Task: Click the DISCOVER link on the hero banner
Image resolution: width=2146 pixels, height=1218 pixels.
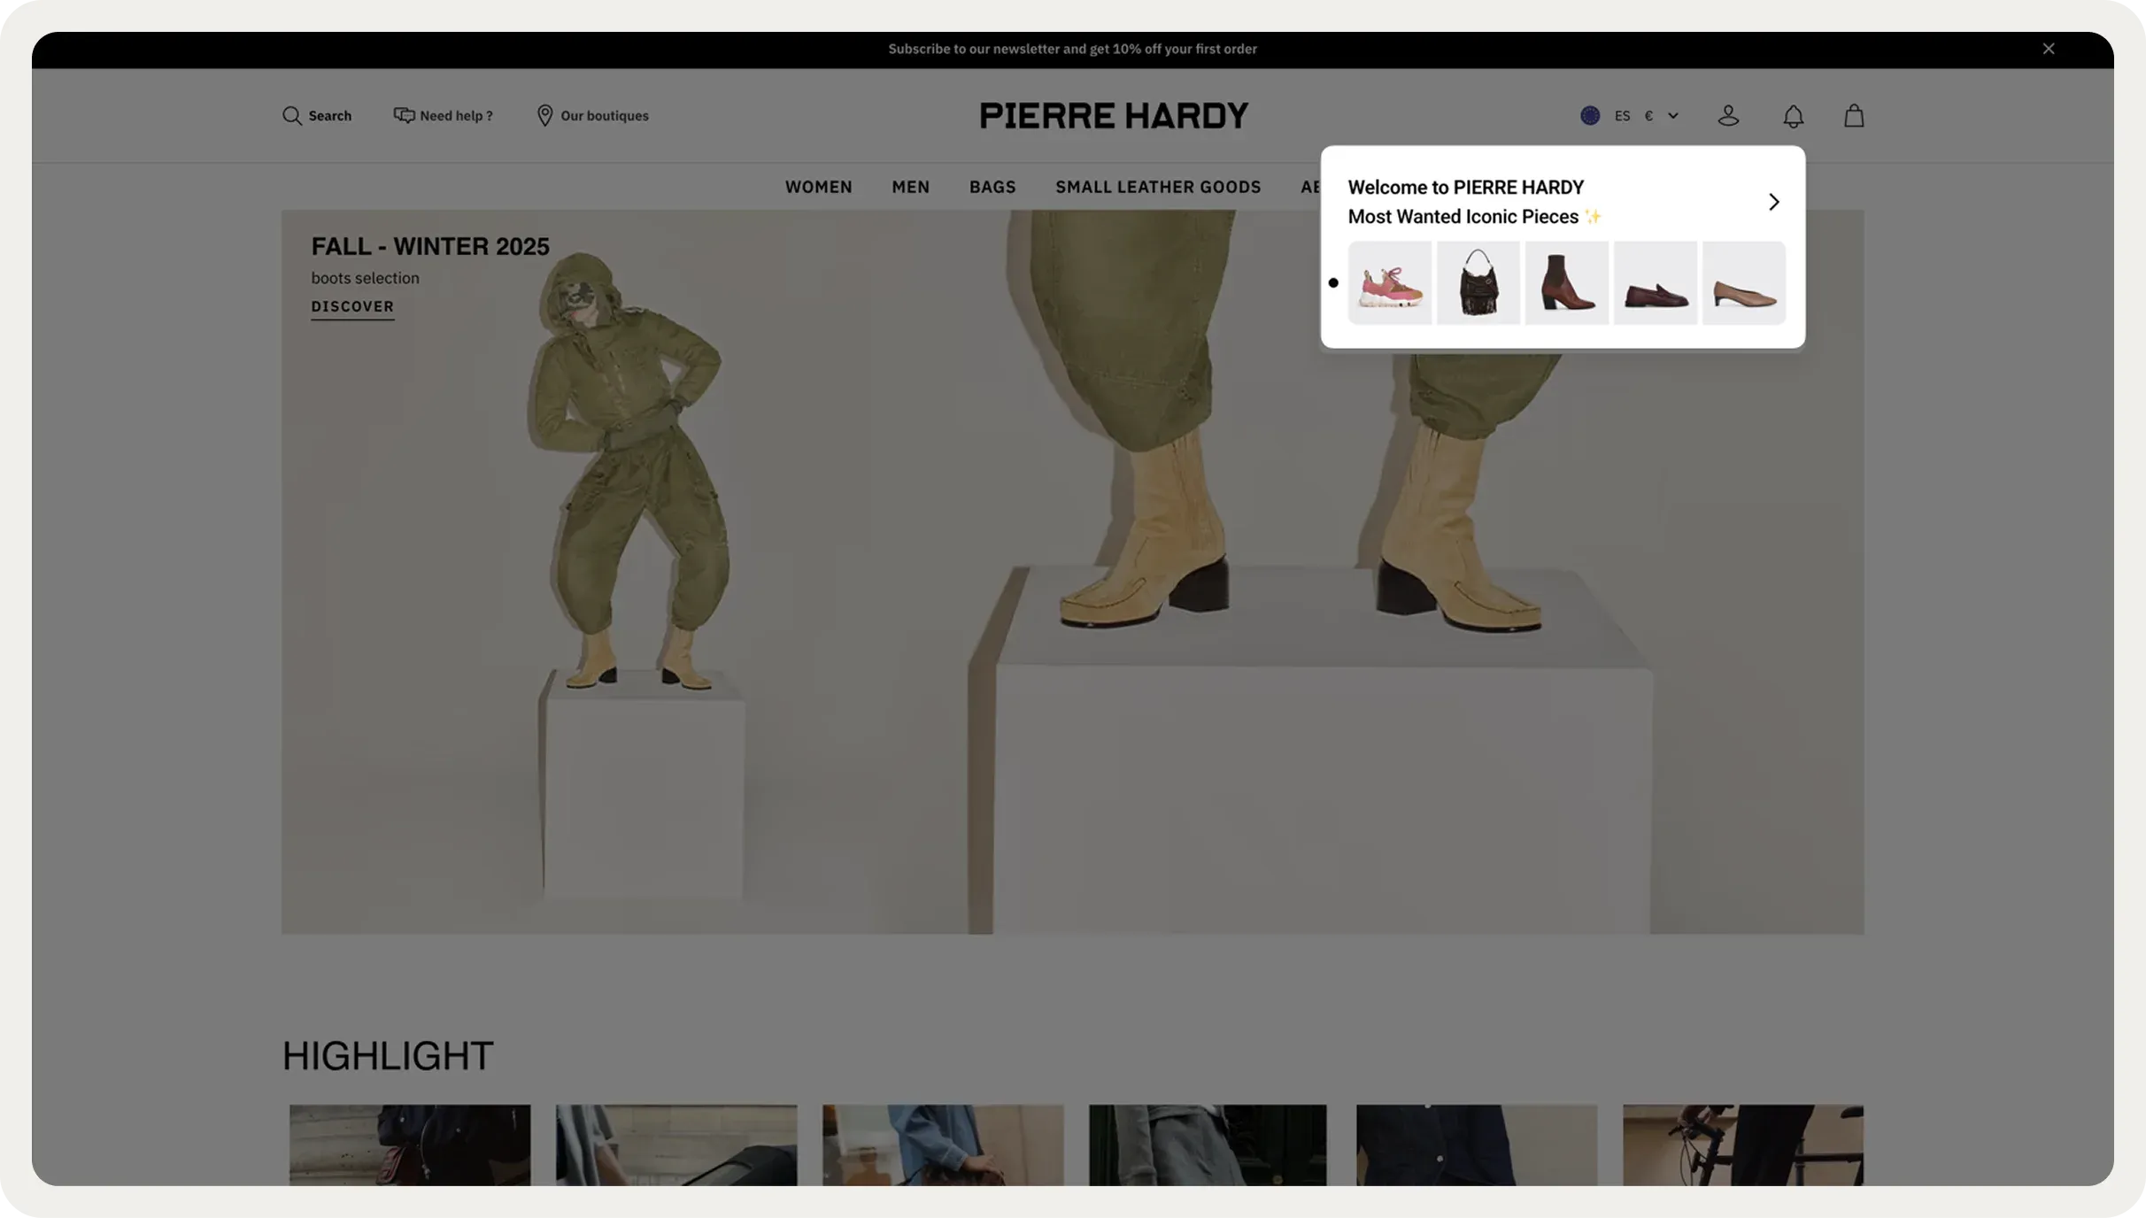Action: pos(352,306)
